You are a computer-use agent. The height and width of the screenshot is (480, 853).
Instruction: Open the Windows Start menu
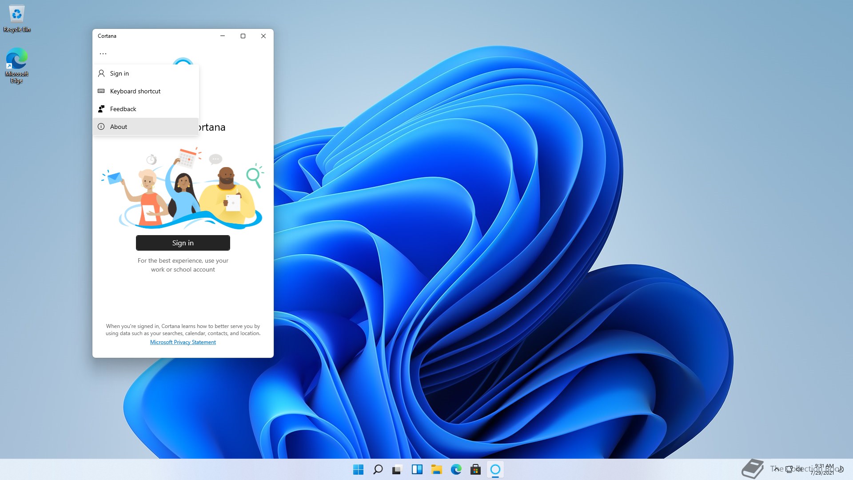[x=358, y=469]
